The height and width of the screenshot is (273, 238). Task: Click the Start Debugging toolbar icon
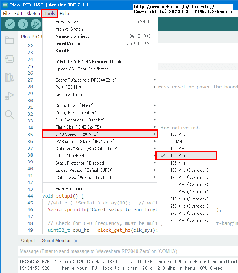tap(35, 24)
